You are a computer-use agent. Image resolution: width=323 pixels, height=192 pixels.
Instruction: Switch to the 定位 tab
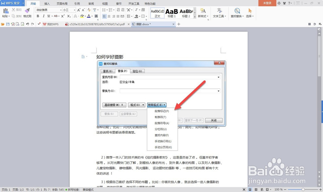click(x=138, y=71)
